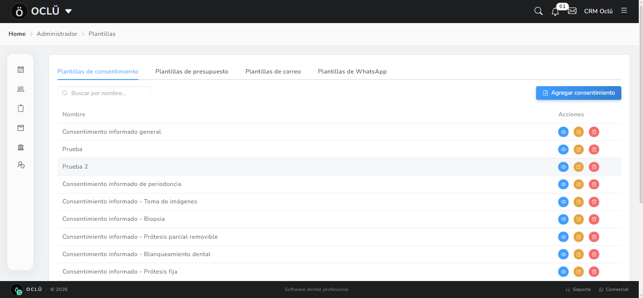Edit the Prueba template
The height and width of the screenshot is (298, 643).
[578, 149]
